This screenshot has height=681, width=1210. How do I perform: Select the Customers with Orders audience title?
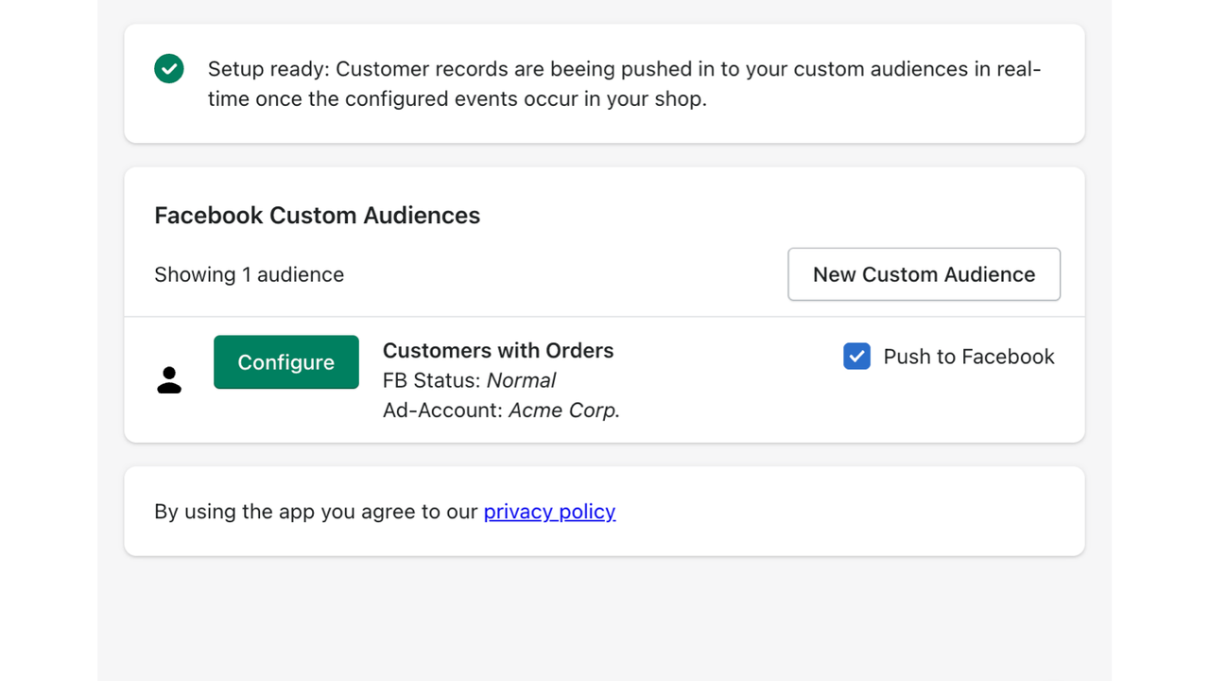pos(498,351)
